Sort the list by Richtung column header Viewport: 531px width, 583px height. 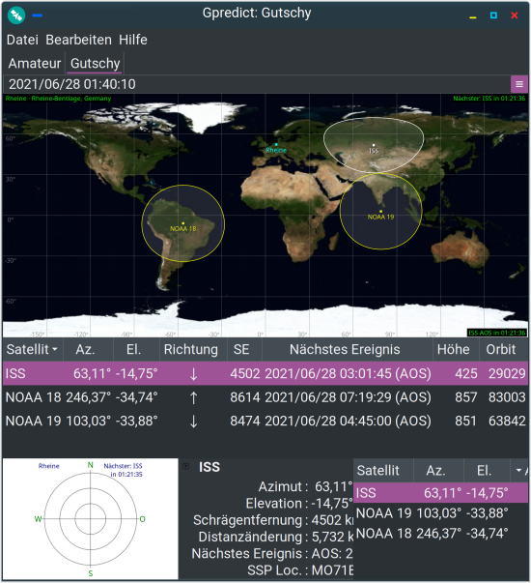pos(191,349)
